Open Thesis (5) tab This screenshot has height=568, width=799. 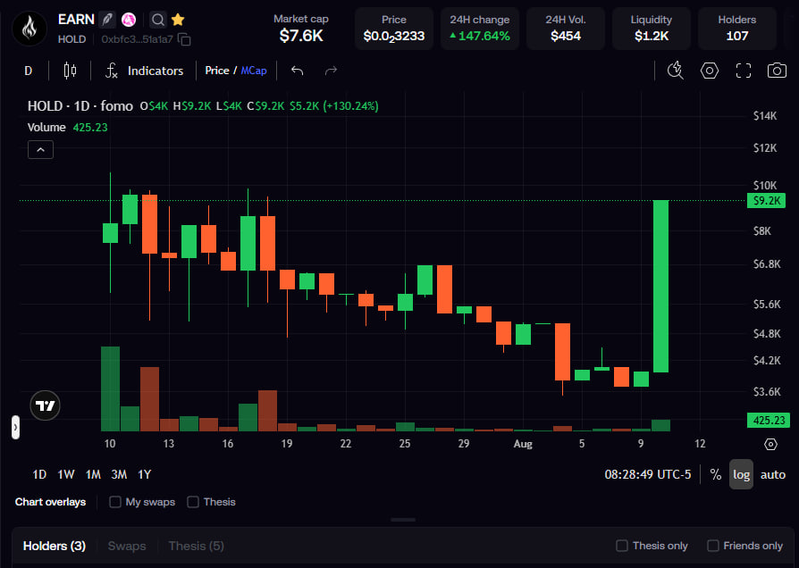click(197, 546)
